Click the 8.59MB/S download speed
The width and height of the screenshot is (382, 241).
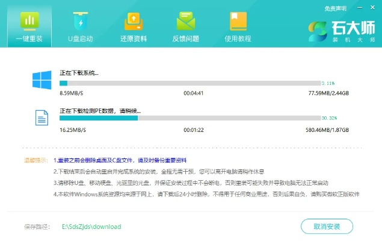click(72, 93)
